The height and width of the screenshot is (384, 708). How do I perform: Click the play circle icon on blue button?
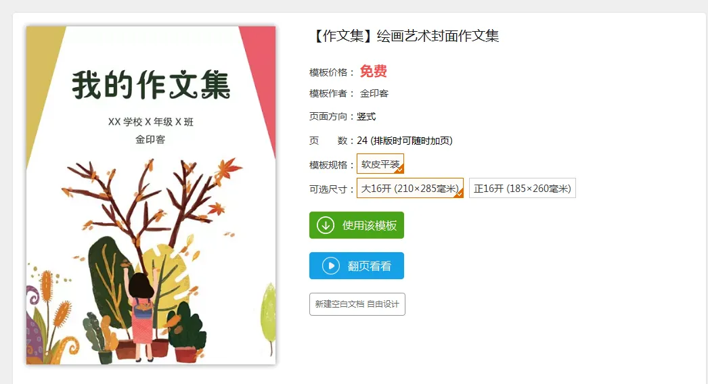pos(330,266)
